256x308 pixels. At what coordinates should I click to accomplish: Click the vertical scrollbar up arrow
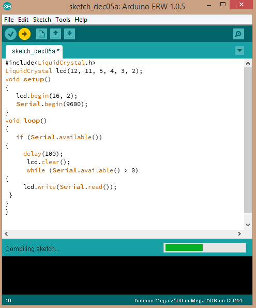248,63
